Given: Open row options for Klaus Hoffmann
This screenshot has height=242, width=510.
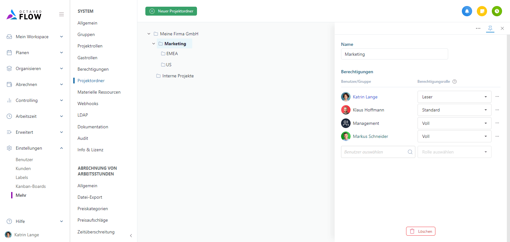Looking at the screenshot, I should point(497,110).
